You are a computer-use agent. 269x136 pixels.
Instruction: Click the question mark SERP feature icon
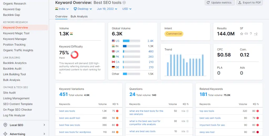[251, 34]
